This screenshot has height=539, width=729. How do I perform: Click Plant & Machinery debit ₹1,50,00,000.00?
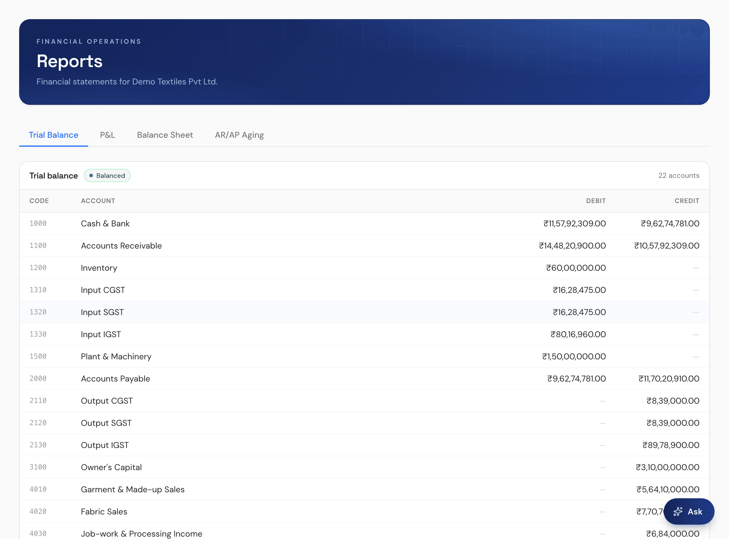(x=574, y=357)
